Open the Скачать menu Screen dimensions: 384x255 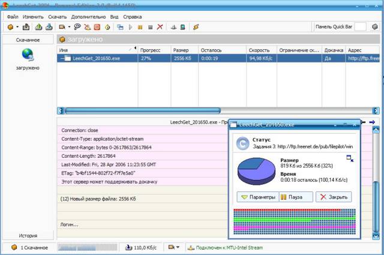click(x=58, y=17)
